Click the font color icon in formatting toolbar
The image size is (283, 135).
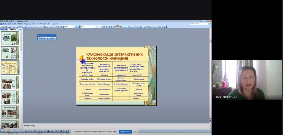click(140, 27)
